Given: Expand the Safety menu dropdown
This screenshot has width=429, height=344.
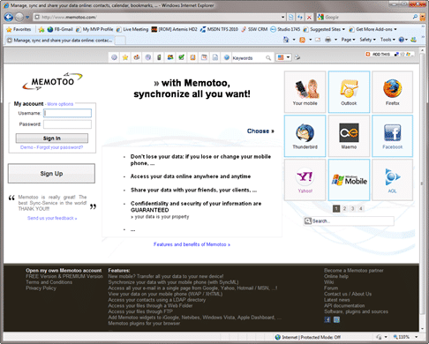Looking at the screenshot, I should (367, 40).
